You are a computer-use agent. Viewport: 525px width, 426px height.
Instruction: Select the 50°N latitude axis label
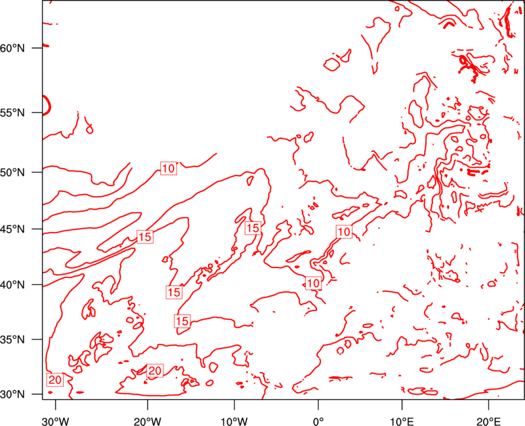(x=12, y=172)
